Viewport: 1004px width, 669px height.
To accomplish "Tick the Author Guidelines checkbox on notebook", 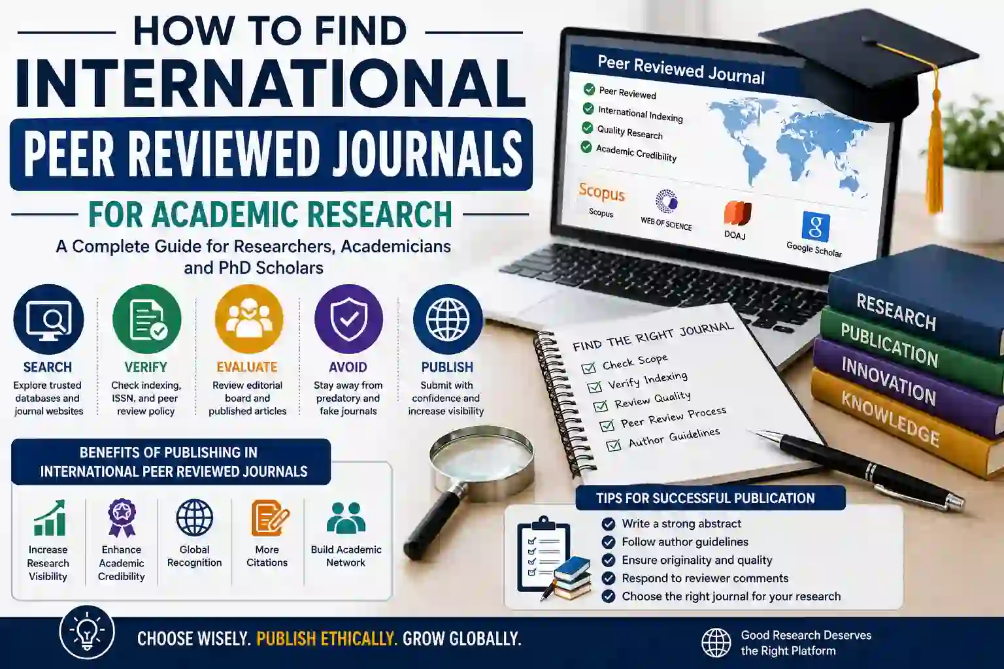I will 613,446.
